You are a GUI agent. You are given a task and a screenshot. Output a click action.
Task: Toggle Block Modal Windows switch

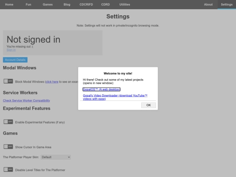[x=8, y=81]
